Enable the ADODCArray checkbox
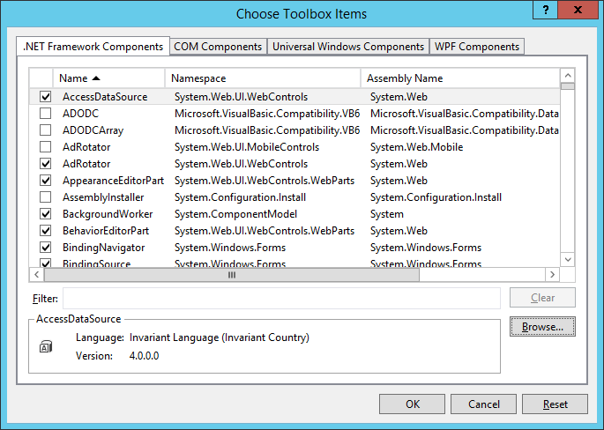This screenshot has height=430, width=604. [x=46, y=130]
